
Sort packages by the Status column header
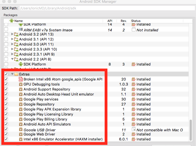coord(136,21)
